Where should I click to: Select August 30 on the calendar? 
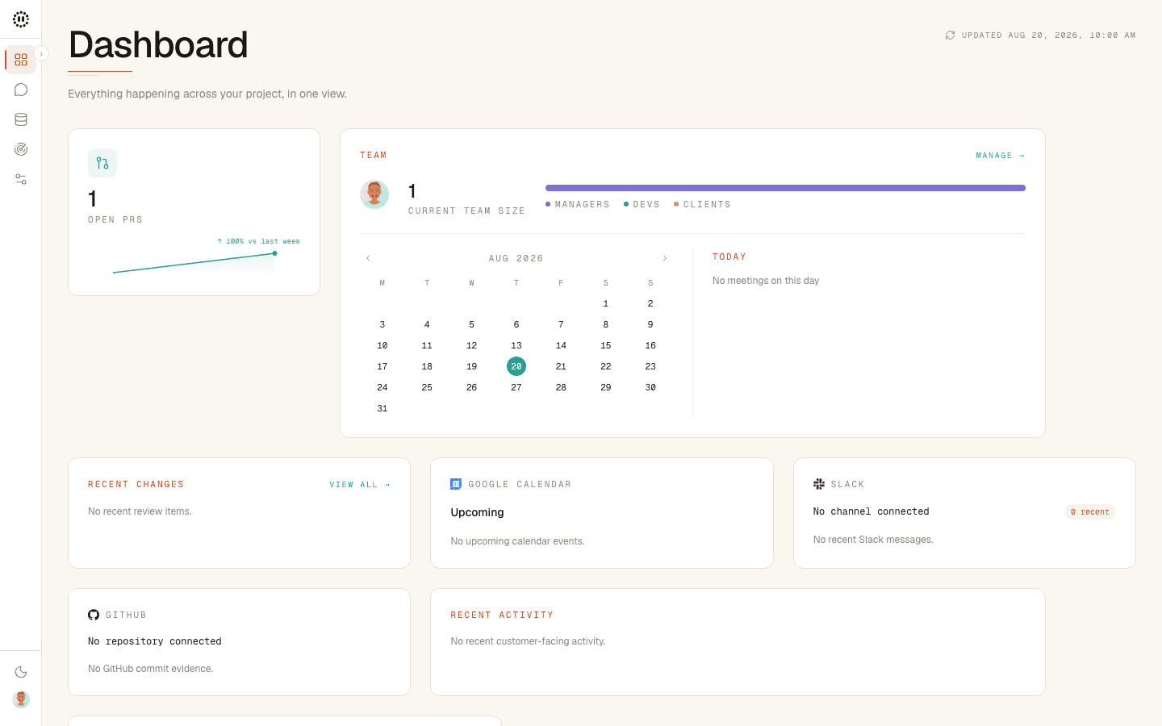pos(650,387)
